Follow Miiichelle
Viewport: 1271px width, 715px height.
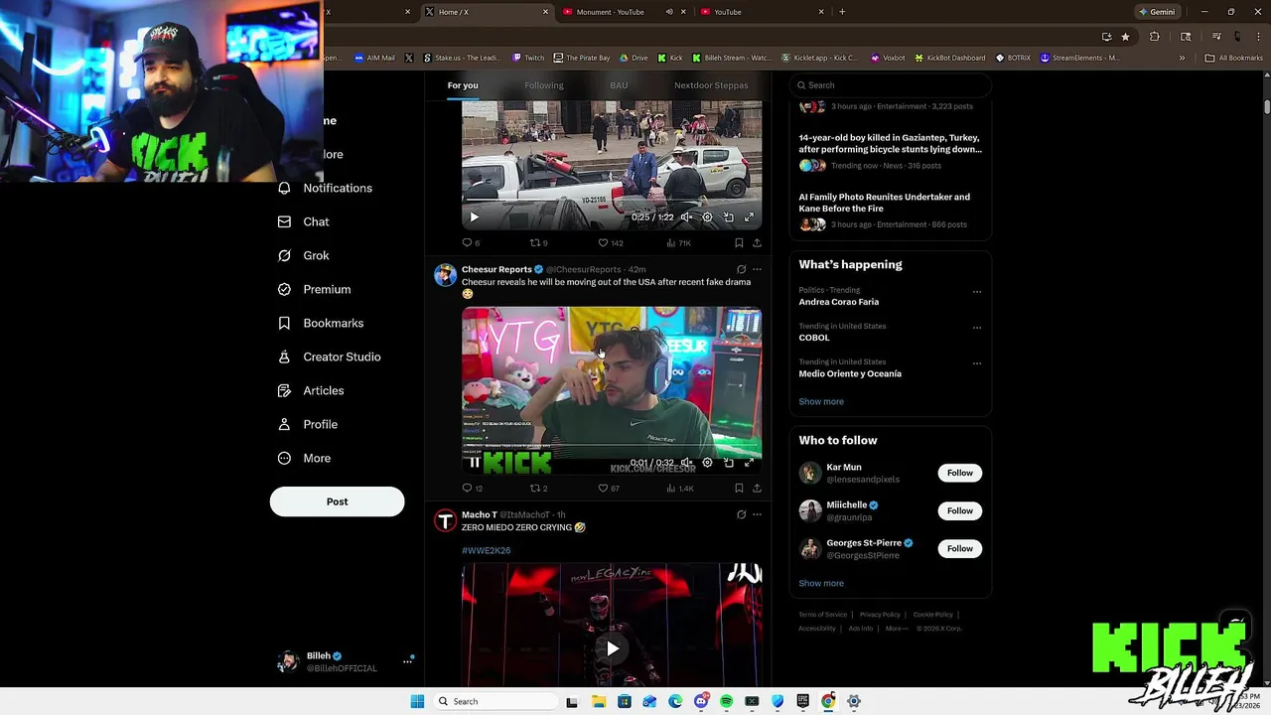pos(959,510)
